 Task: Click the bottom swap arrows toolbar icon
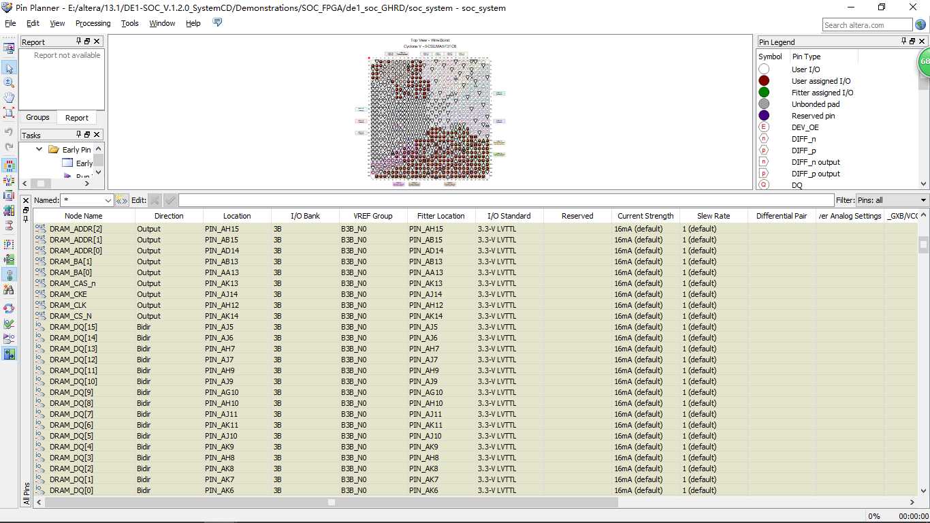pyautogui.click(x=9, y=355)
